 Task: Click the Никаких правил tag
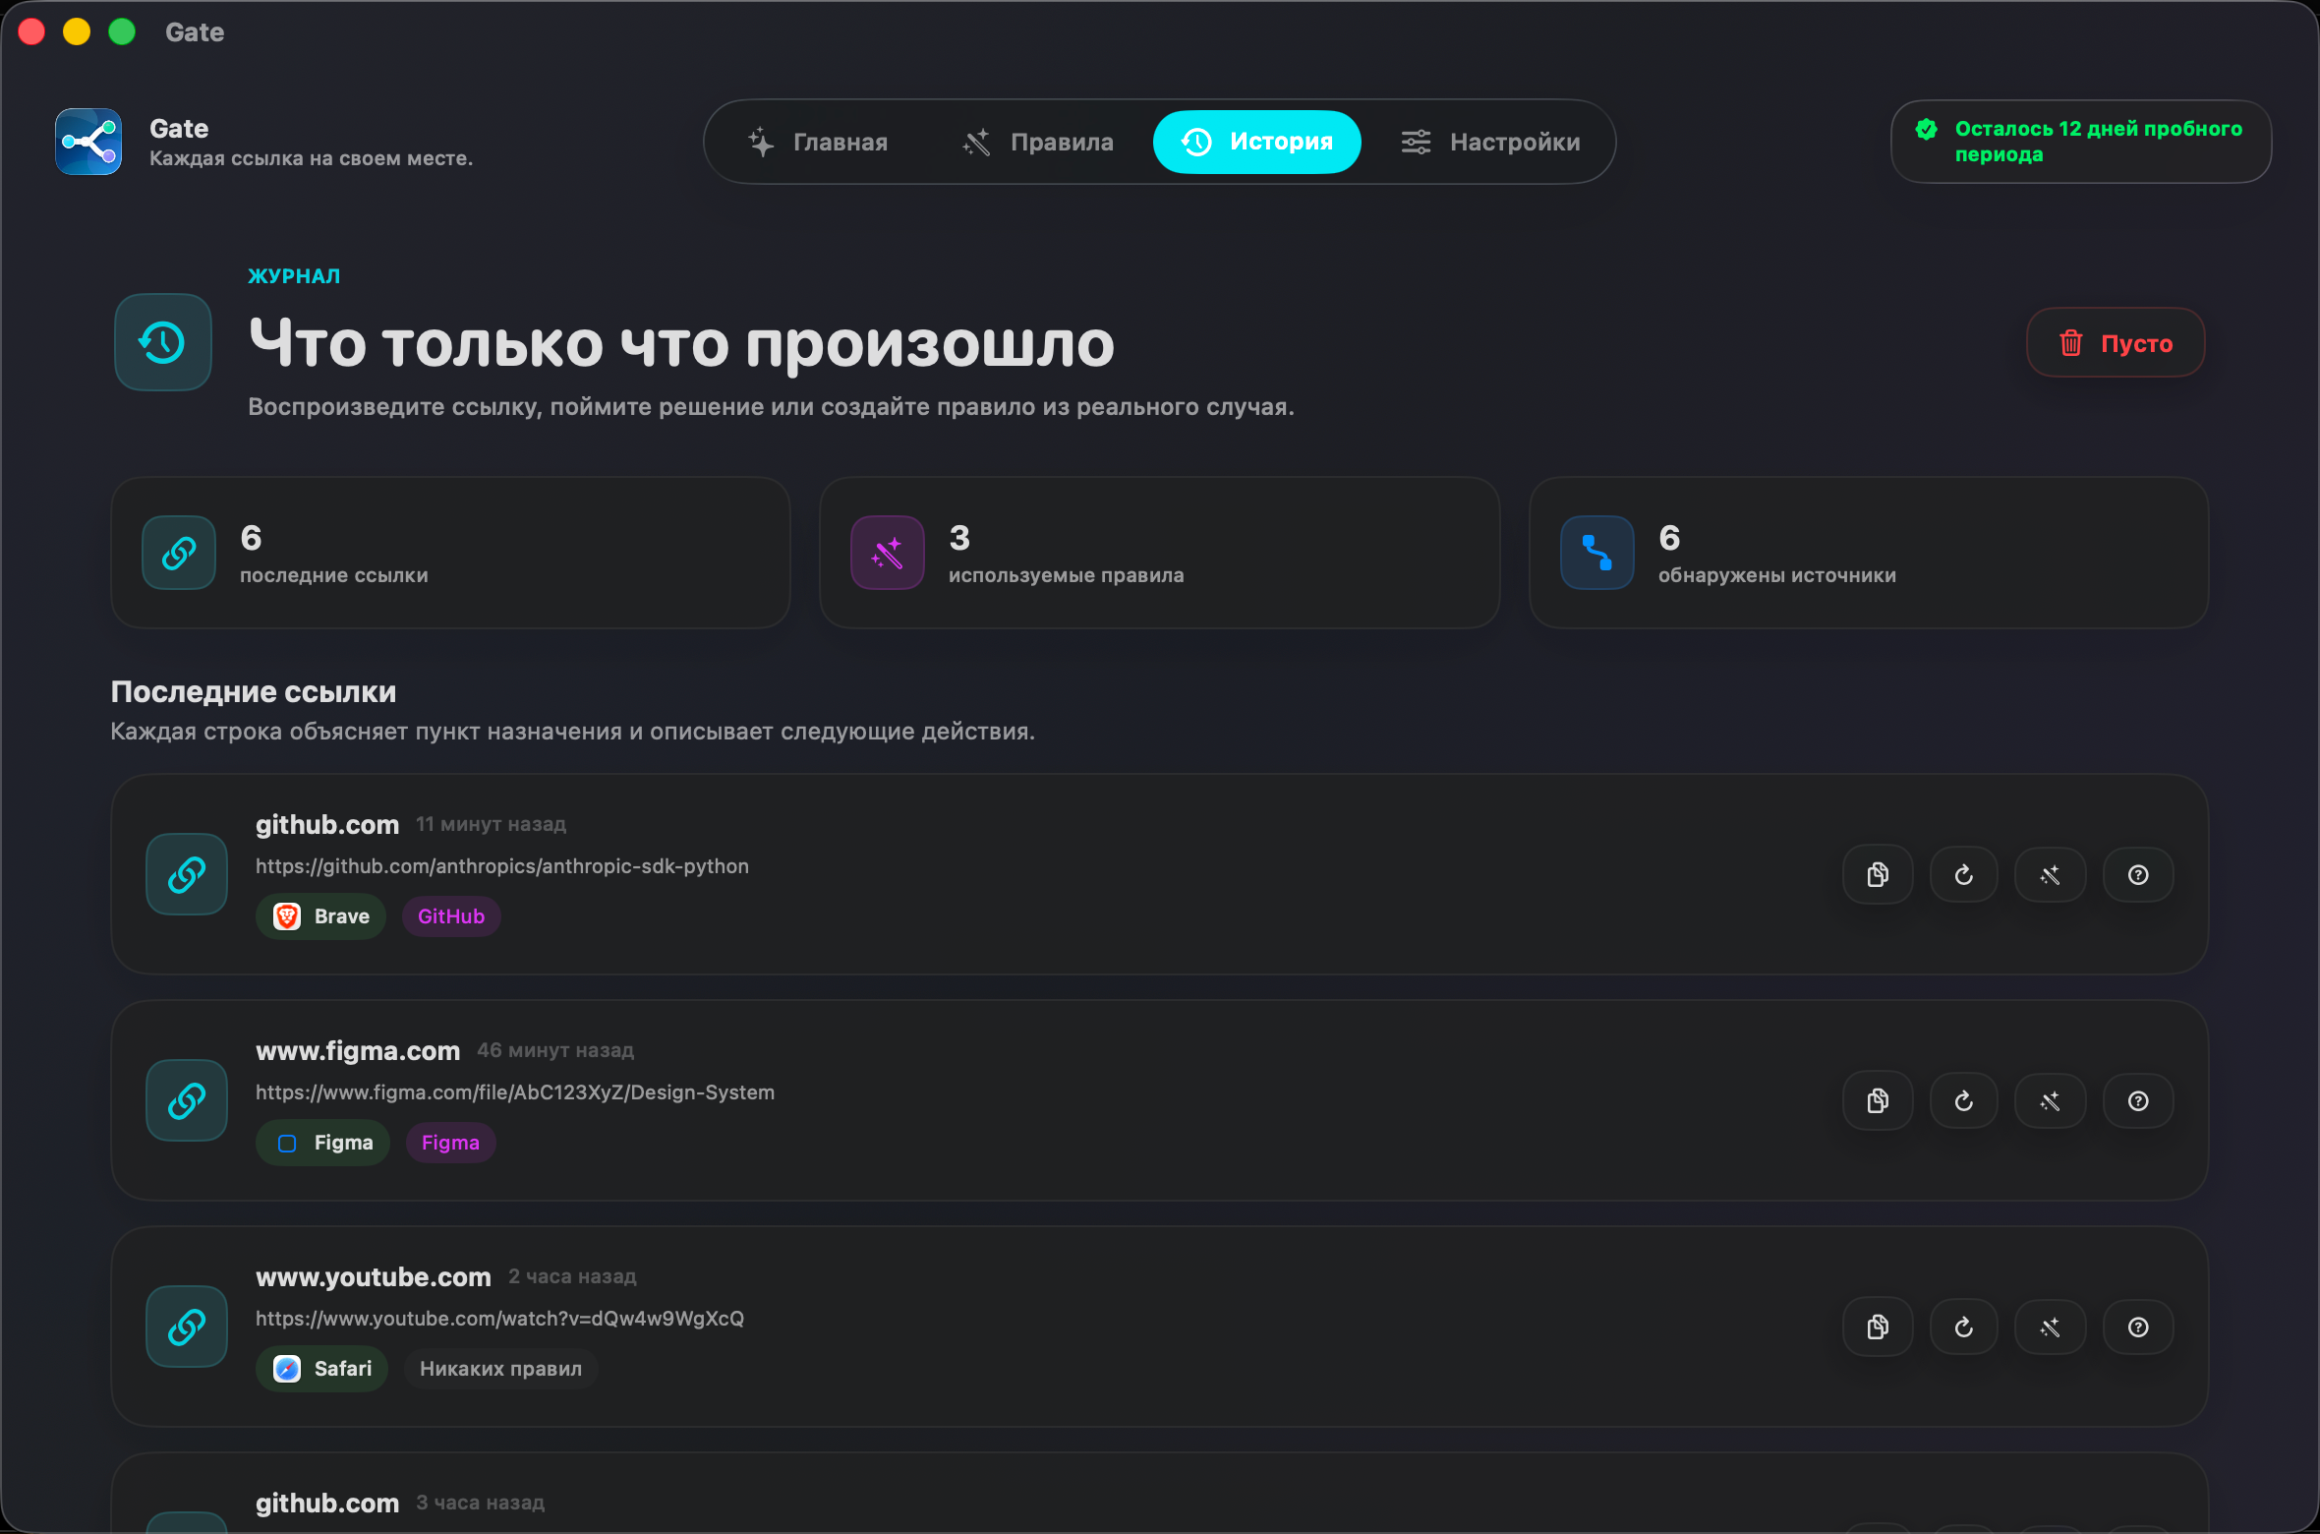(500, 1369)
